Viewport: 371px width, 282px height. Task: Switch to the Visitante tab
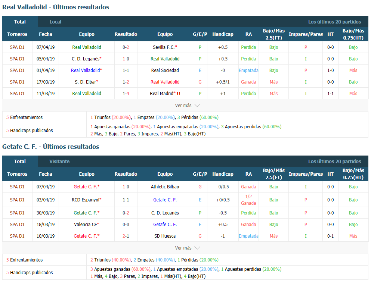(59, 161)
